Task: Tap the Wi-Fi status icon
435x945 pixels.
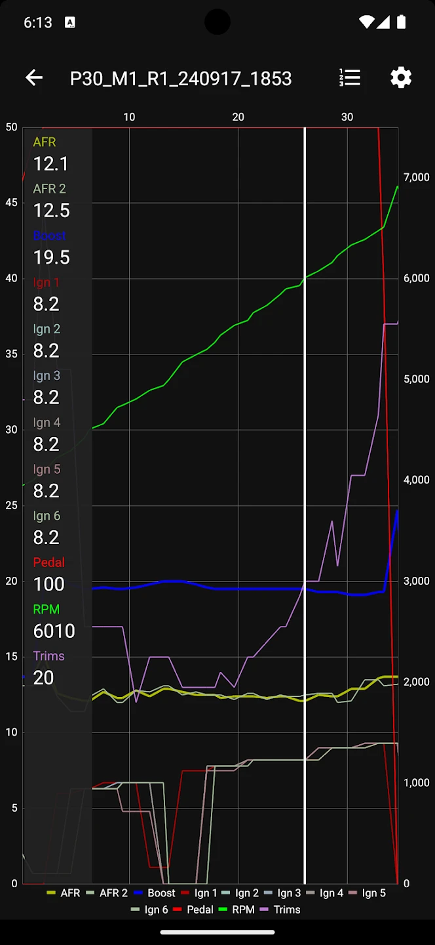Action: (367, 22)
